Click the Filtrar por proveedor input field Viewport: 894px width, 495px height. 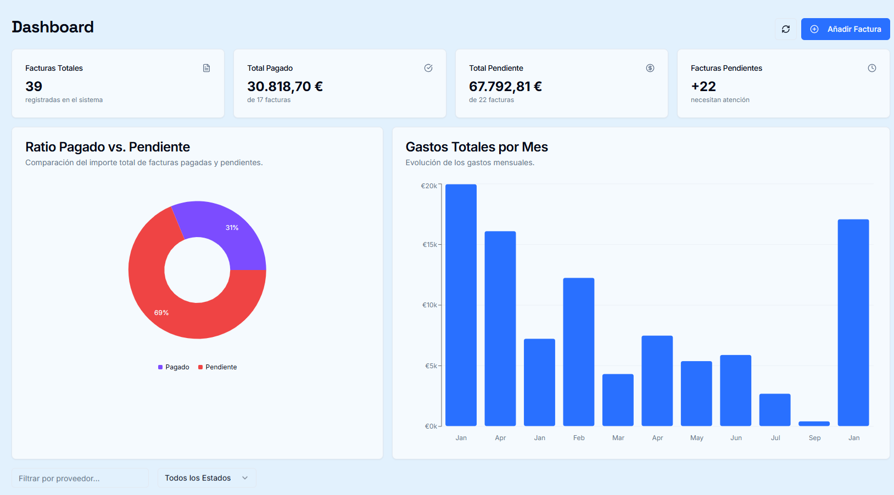[x=80, y=477]
